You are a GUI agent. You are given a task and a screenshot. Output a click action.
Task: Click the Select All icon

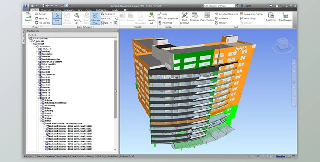point(77,15)
